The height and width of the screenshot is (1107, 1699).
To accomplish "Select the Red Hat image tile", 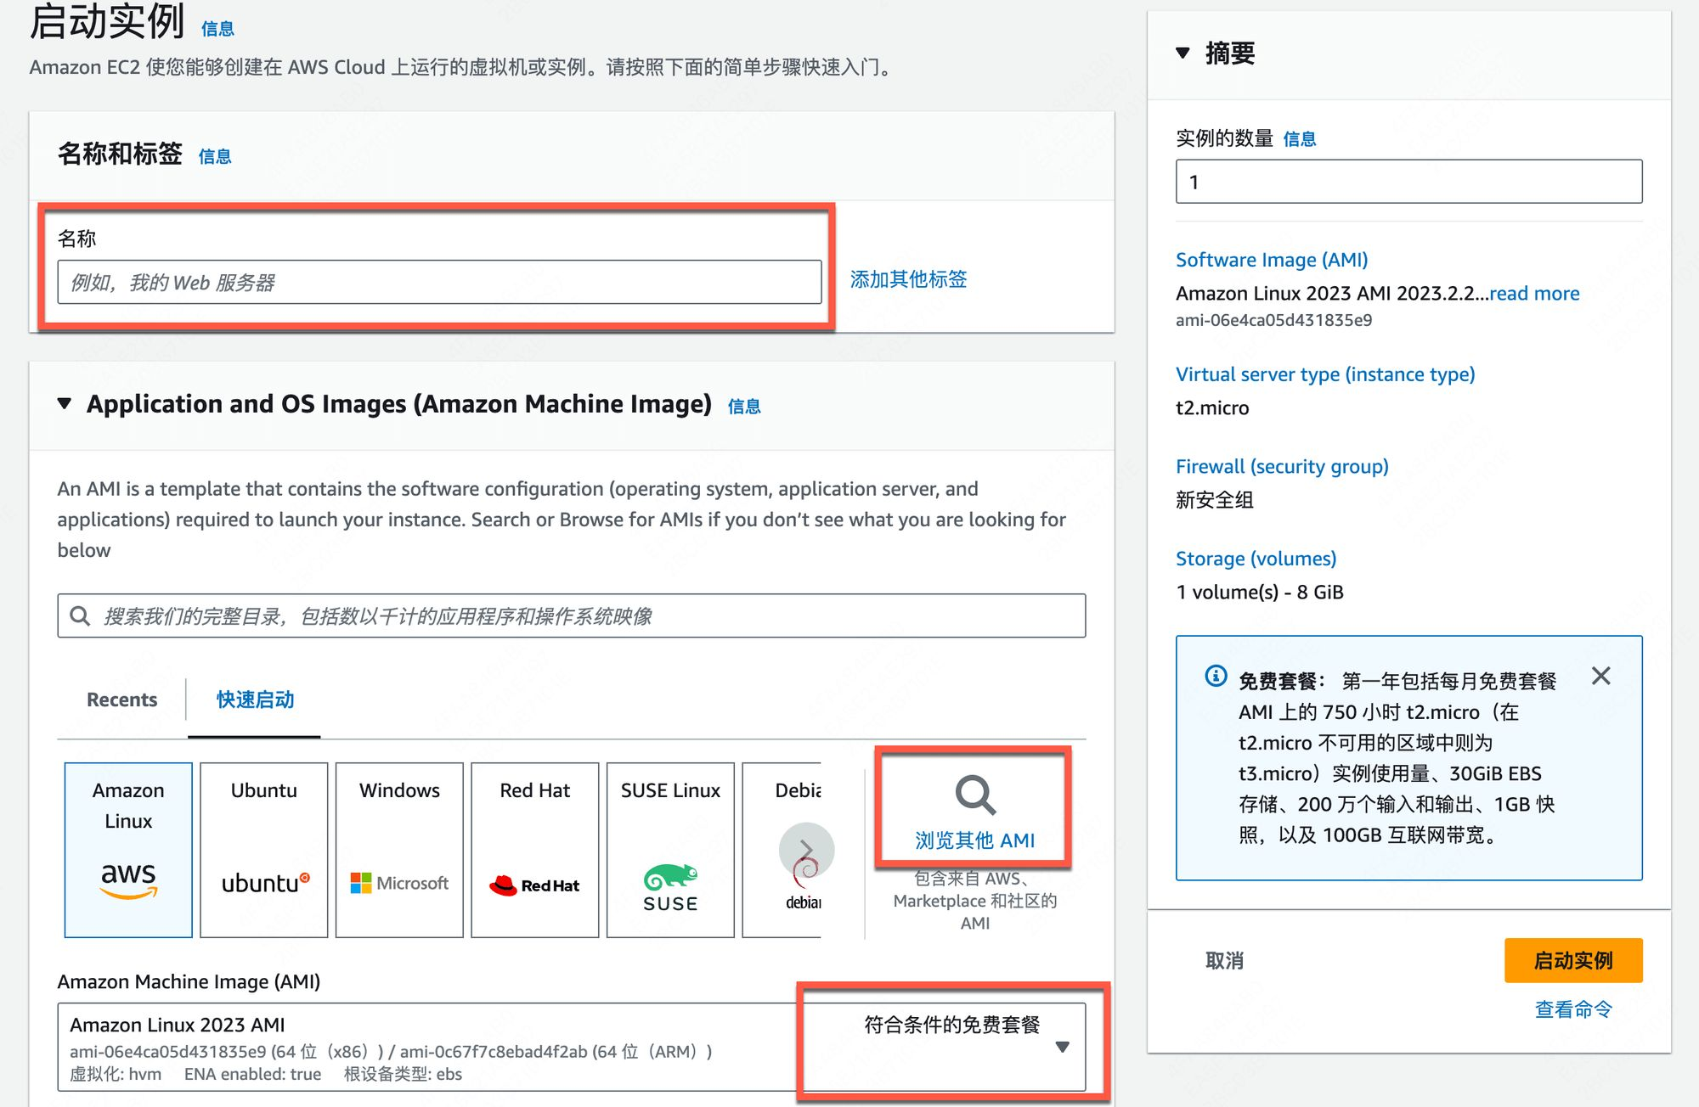I will coord(534,849).
